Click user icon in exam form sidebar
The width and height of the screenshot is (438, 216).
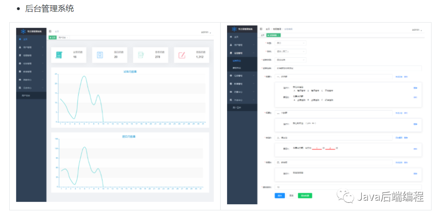coord(231,45)
